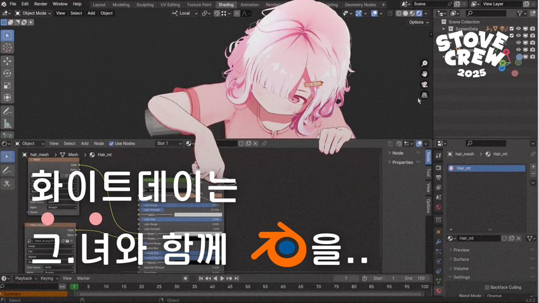Viewport: 539px width, 303px height.
Task: Add a new material slot with plus button
Action: coord(533,167)
